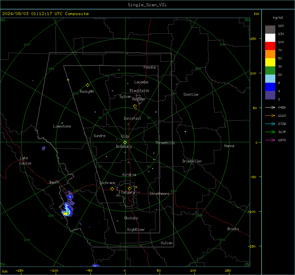295x275 pixels.
Task: Click the Cochrane town label
Action: pos(107,183)
